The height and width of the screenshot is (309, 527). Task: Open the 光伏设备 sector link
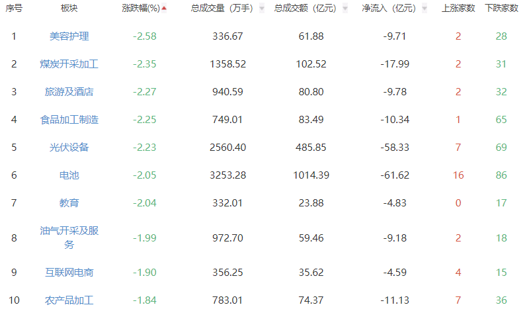pyautogui.click(x=69, y=148)
